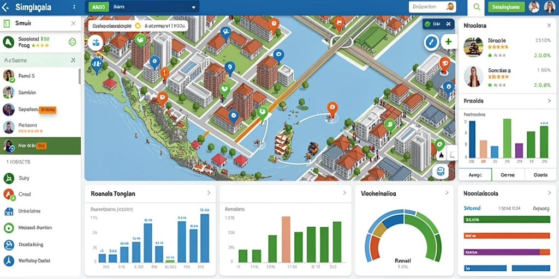This screenshot has height=279, width=559.
Task: Click the Sonctiasa profile thumbnail
Action: 473,76
